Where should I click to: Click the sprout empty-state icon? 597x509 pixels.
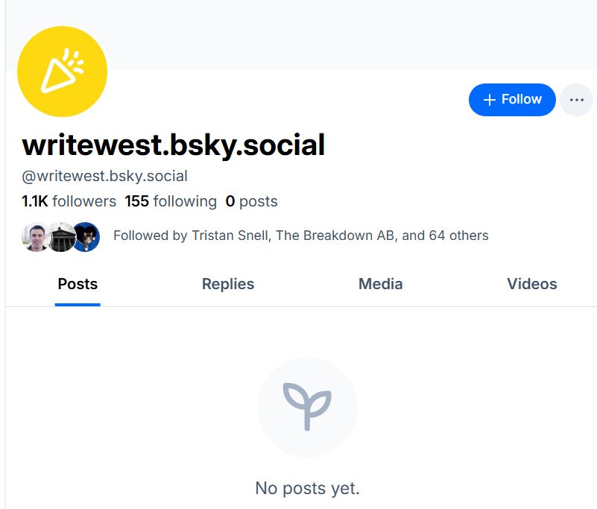click(307, 407)
